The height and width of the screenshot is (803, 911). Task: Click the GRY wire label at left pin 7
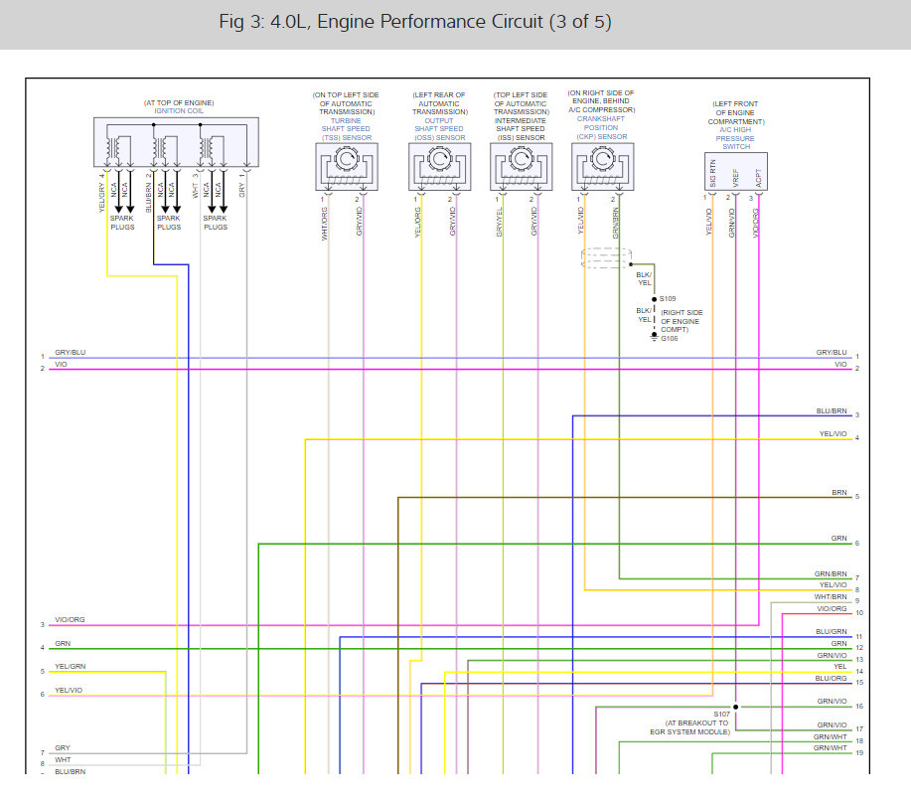tap(63, 747)
